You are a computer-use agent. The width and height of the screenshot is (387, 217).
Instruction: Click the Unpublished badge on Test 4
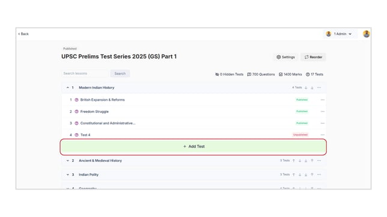coord(300,135)
